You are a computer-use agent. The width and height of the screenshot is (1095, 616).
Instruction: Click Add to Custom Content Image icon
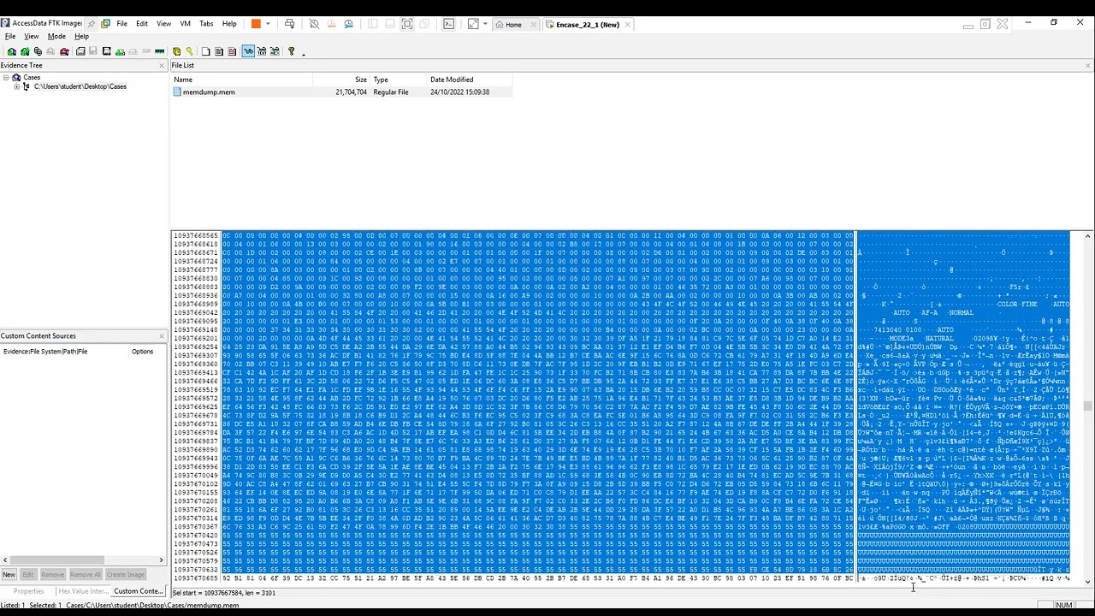tap(120, 51)
